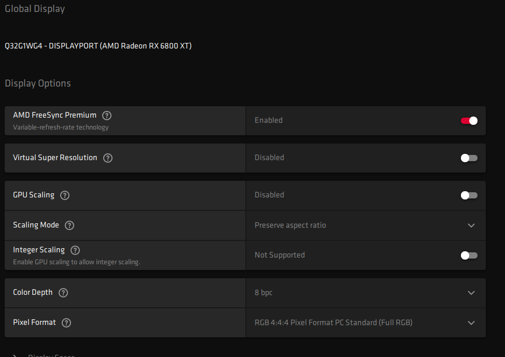Open the Pixel Format dropdown chevron
Image resolution: width=505 pixels, height=357 pixels.
point(471,323)
